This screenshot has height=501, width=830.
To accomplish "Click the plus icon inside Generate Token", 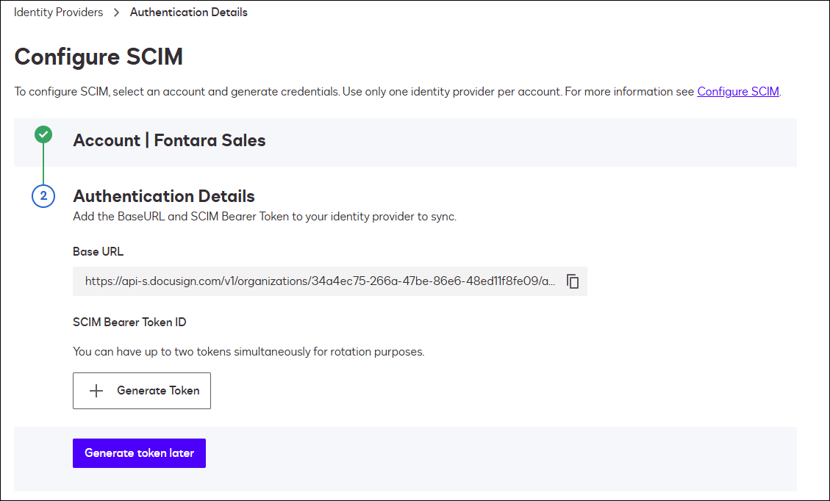I will (x=96, y=390).
